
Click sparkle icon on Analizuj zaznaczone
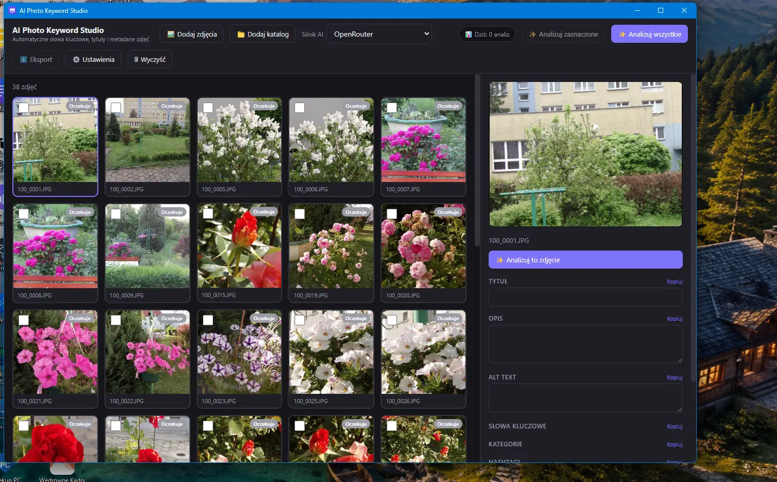click(532, 35)
